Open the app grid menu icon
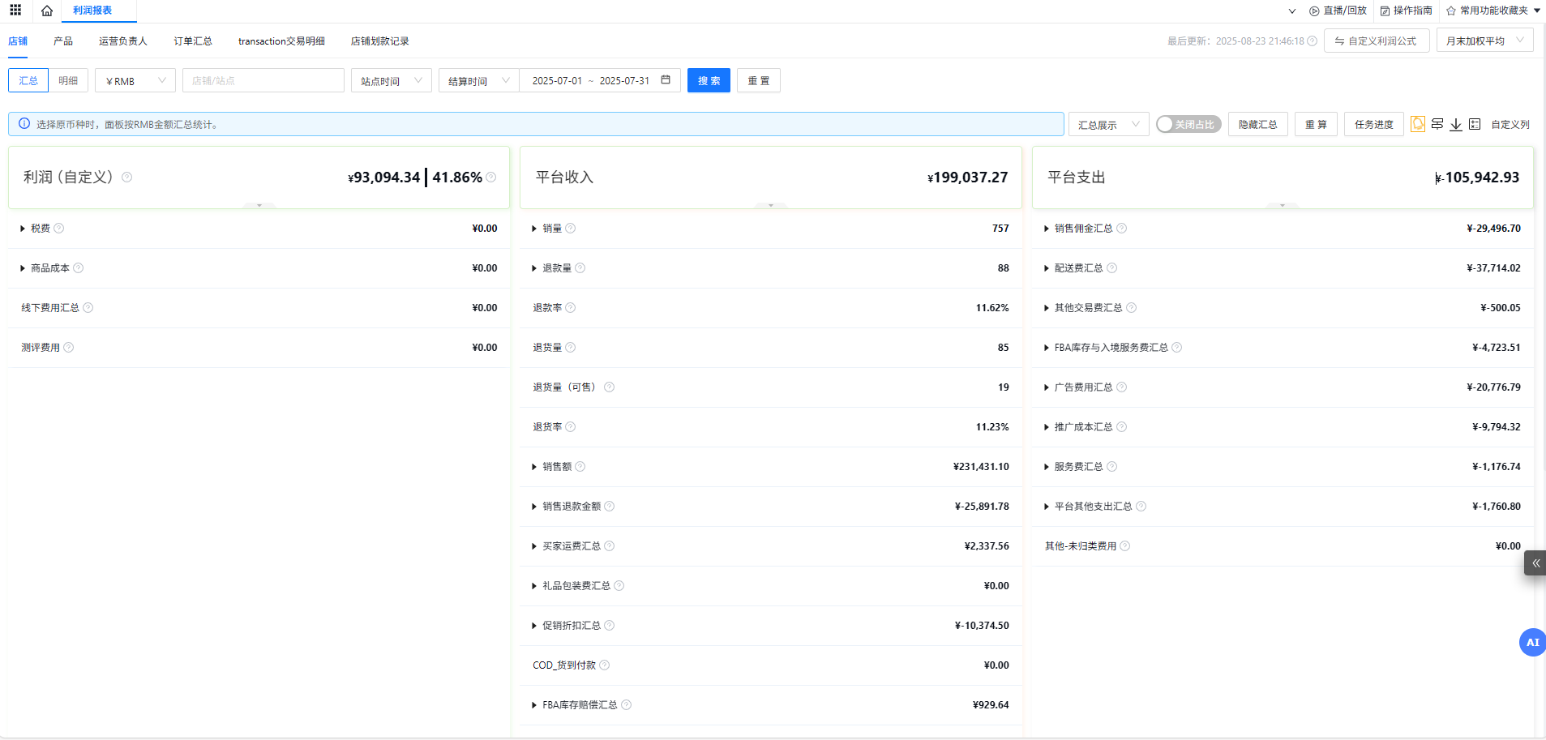This screenshot has height=740, width=1546. 15,11
